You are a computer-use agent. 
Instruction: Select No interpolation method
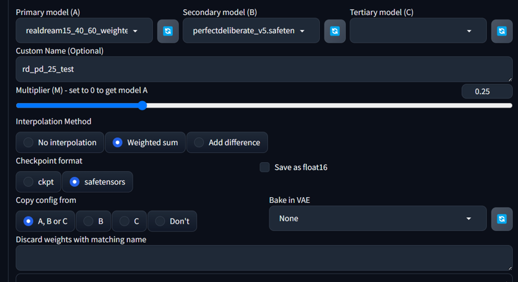[60, 143]
